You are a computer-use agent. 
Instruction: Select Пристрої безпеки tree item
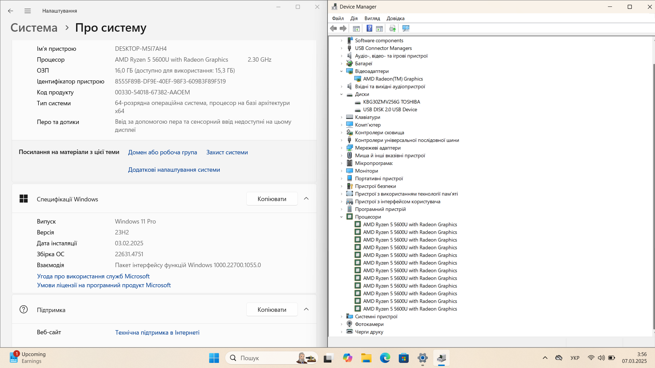point(375,186)
